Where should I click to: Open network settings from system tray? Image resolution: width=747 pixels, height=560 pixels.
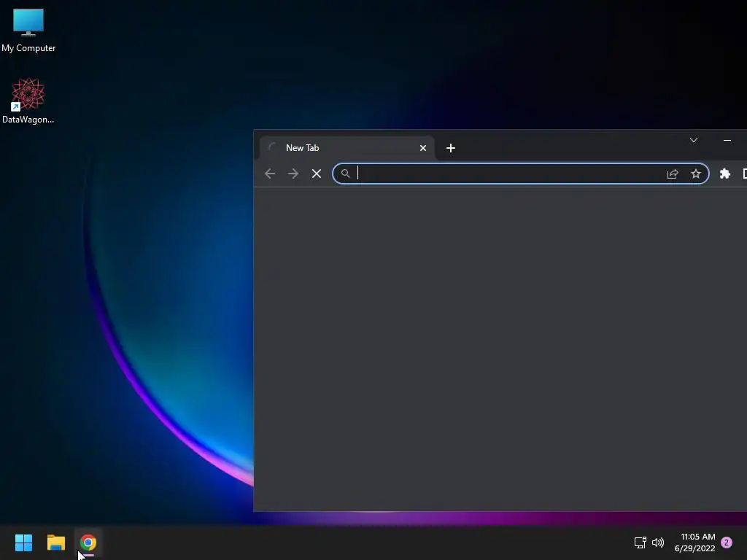tap(640, 542)
